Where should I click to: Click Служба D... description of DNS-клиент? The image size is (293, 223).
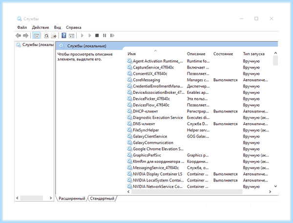click(197, 124)
